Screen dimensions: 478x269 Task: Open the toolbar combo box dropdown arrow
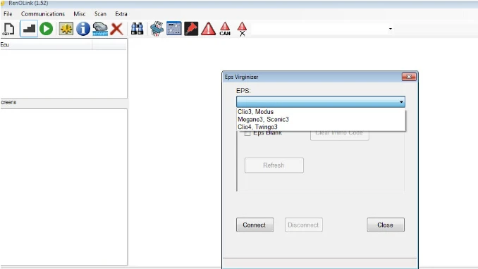tap(391, 29)
